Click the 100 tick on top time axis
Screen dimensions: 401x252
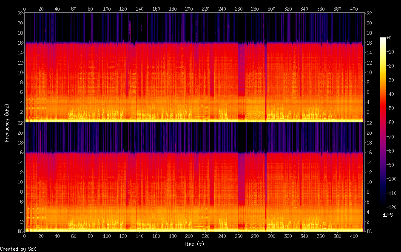click(106, 8)
